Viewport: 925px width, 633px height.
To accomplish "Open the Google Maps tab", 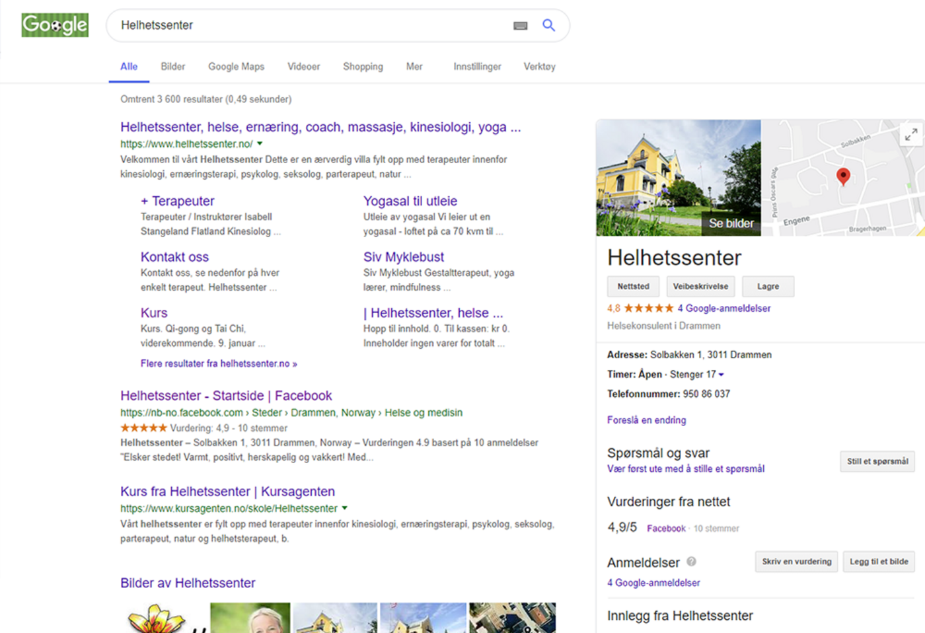I will click(236, 67).
